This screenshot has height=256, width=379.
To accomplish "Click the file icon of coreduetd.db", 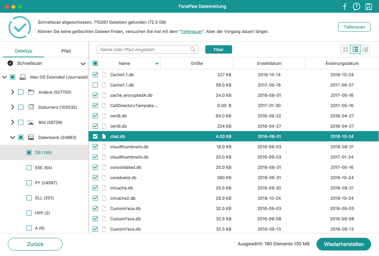I will click(104, 178).
